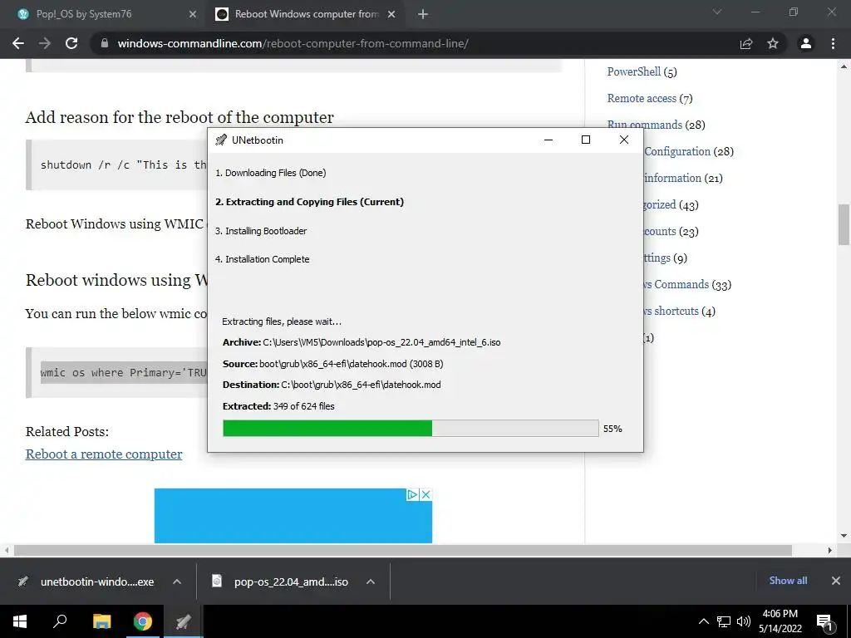The height and width of the screenshot is (638, 851).
Task: Click '3. Installing Bootloader' step
Action: (x=261, y=231)
